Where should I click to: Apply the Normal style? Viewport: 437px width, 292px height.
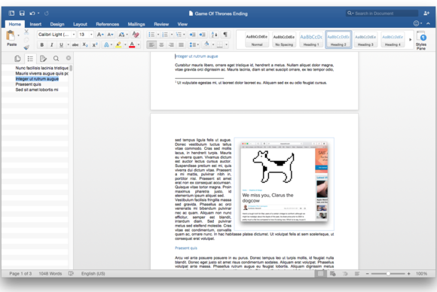pyautogui.click(x=257, y=40)
